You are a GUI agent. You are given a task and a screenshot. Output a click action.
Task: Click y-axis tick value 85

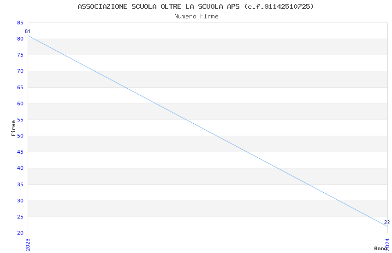pyautogui.click(x=20, y=23)
